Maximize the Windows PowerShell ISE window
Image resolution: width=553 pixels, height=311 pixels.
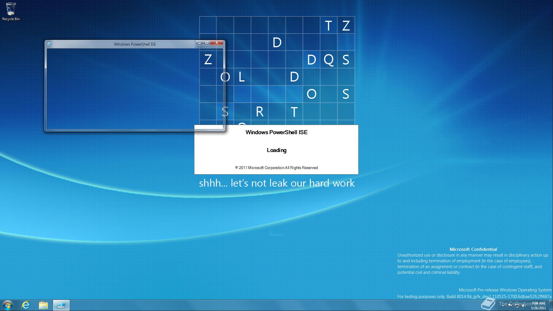pos(207,43)
